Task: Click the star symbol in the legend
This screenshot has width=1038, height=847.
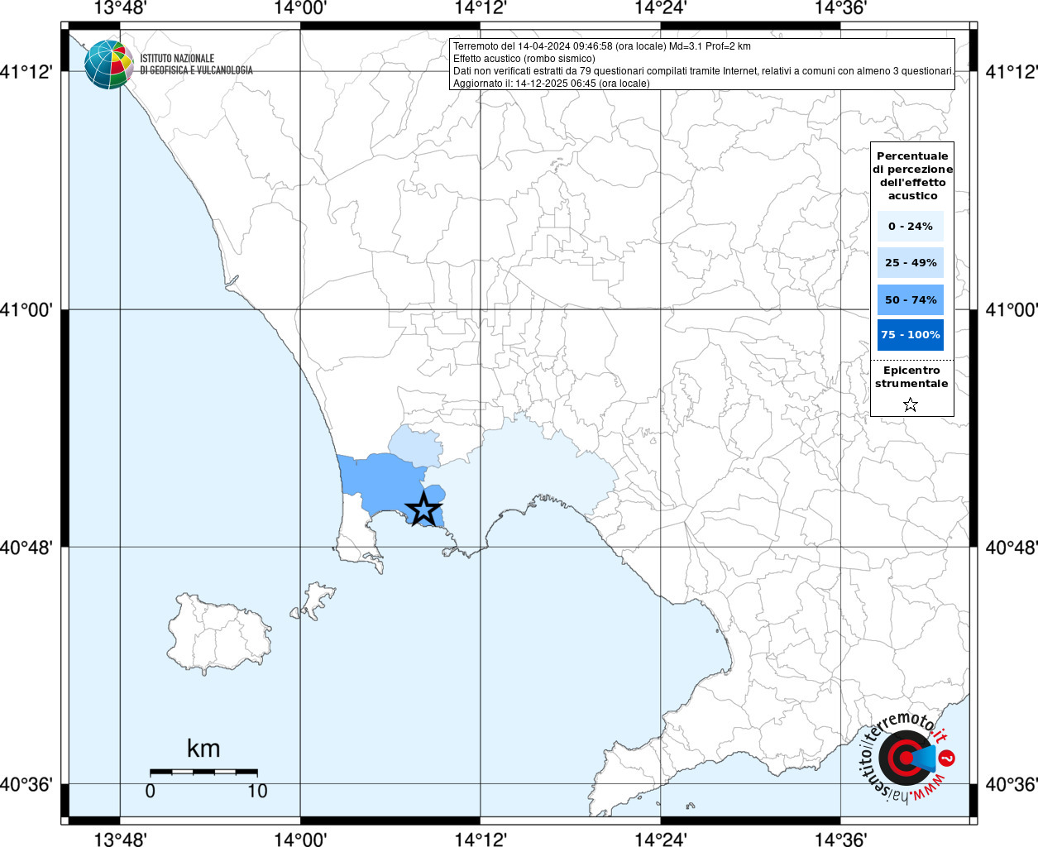Action: point(911,404)
